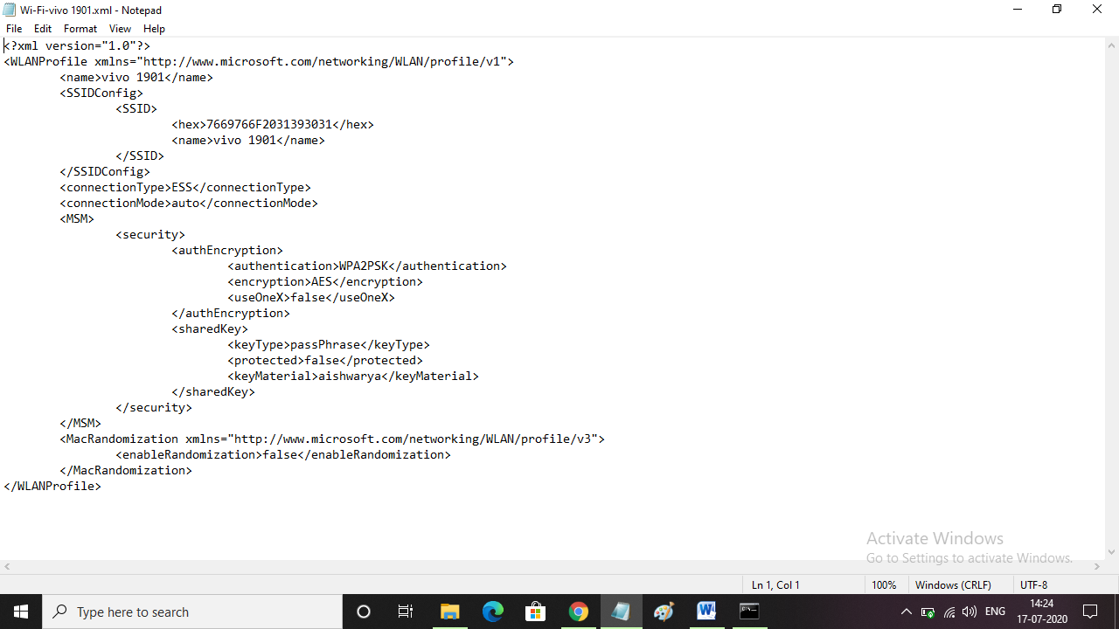Click the opening <security> tag

click(x=150, y=234)
